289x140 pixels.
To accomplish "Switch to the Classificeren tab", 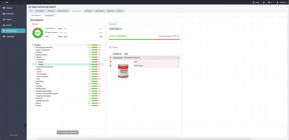I will click(63, 11).
